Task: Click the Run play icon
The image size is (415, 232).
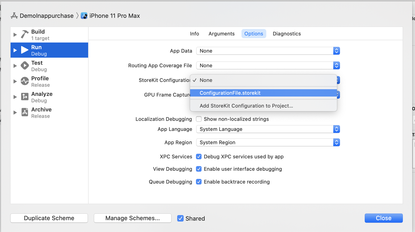Action: coord(25,50)
